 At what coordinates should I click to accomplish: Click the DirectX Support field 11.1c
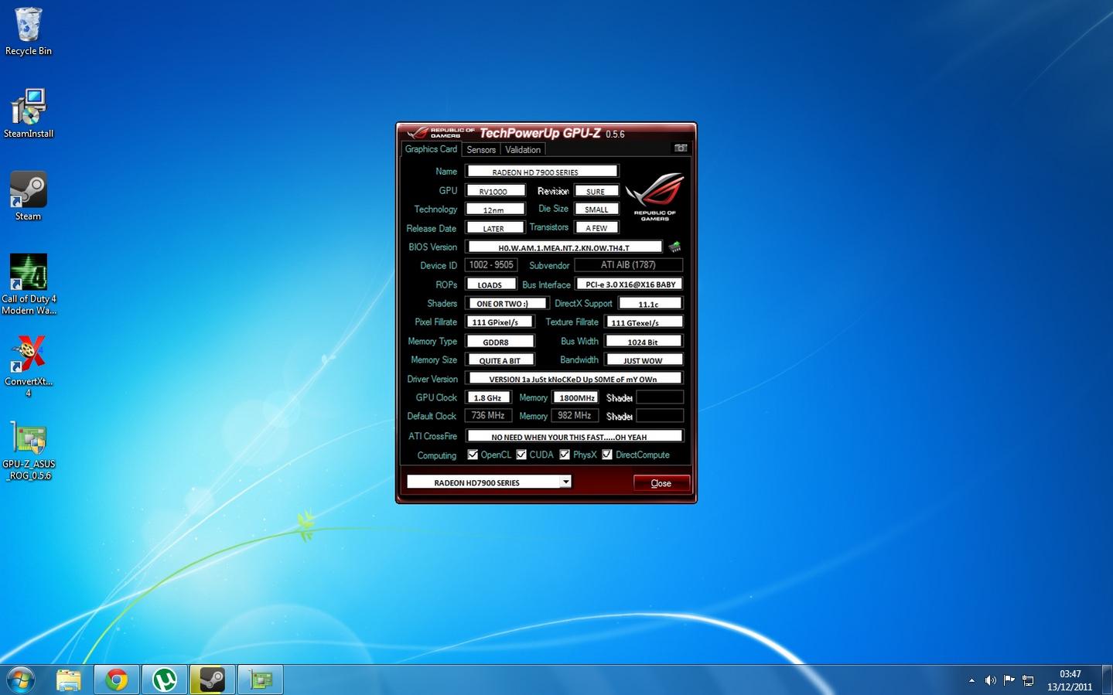tap(650, 303)
